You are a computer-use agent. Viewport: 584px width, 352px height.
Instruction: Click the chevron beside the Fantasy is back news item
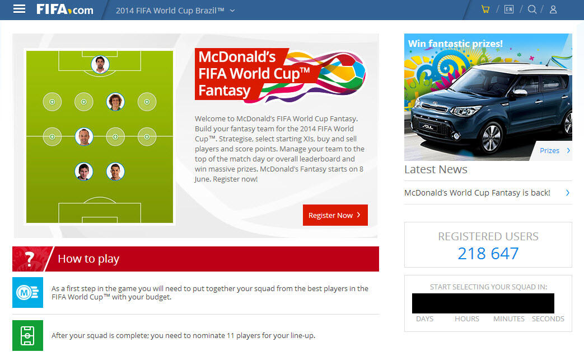pos(568,193)
